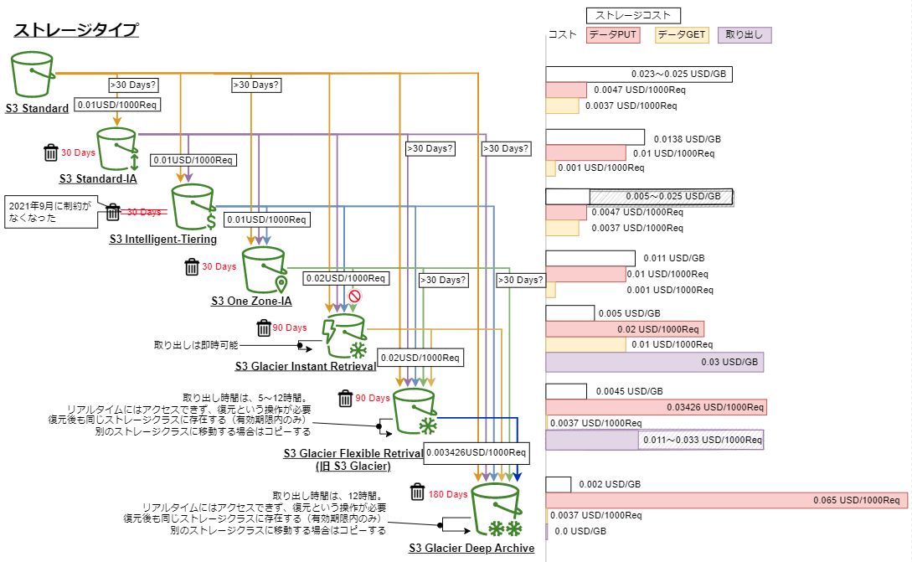The height and width of the screenshot is (562, 912).
Task: Click the 取り出し purple legend swatch
Action: (x=745, y=35)
